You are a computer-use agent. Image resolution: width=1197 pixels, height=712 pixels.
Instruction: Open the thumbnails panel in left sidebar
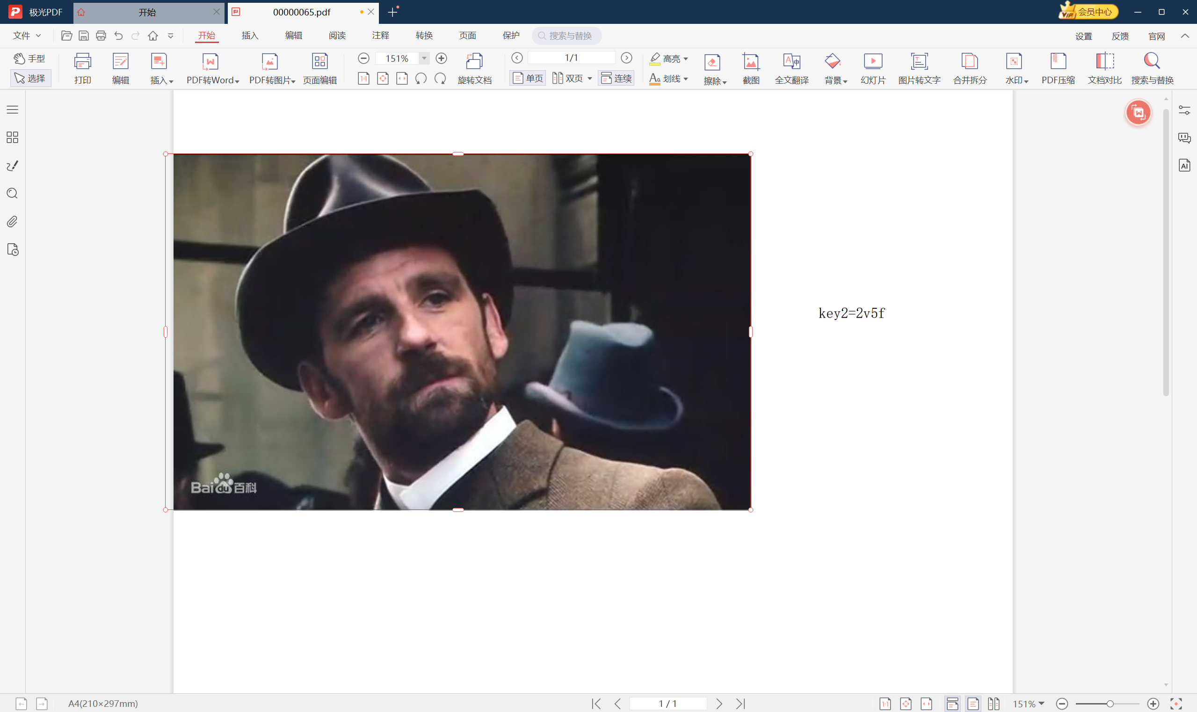(13, 138)
